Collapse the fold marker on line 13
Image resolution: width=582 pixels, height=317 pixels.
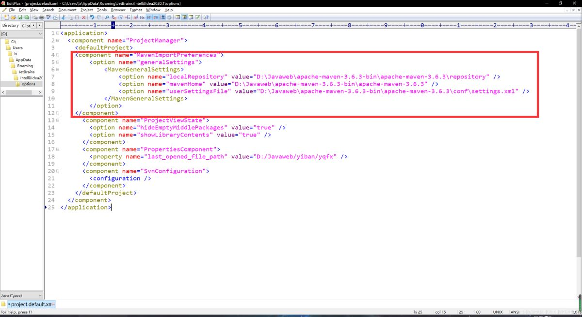(x=58, y=121)
